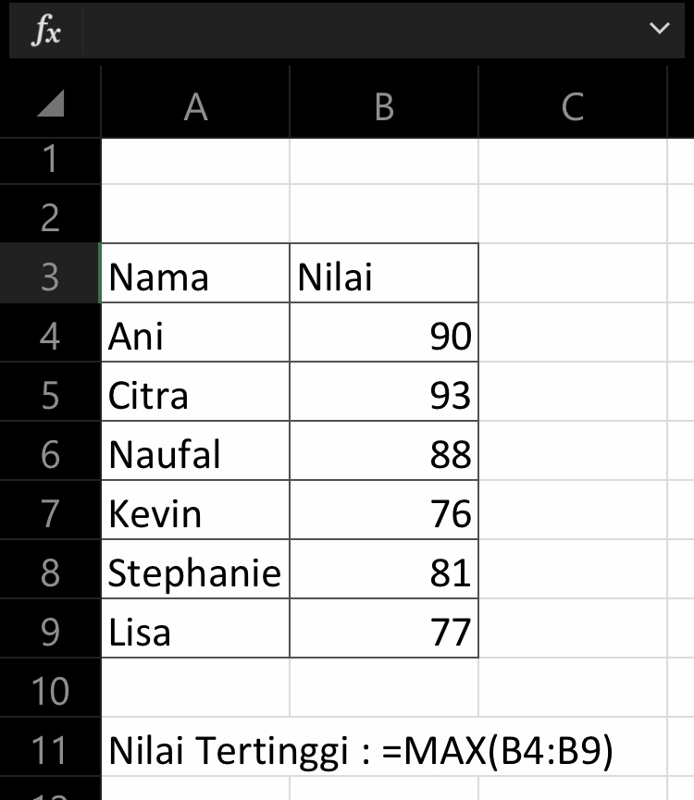The width and height of the screenshot is (694, 800).
Task: Select row 11 header
Action: 50,751
